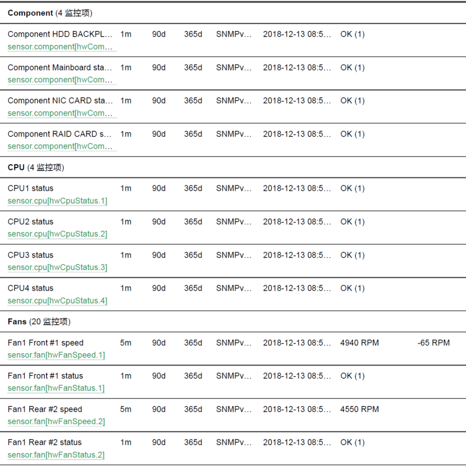Viewport: 466px width, 467px height.
Task: Open the Component HDD BACKPL sensor.component key link
Action: click(x=60, y=47)
